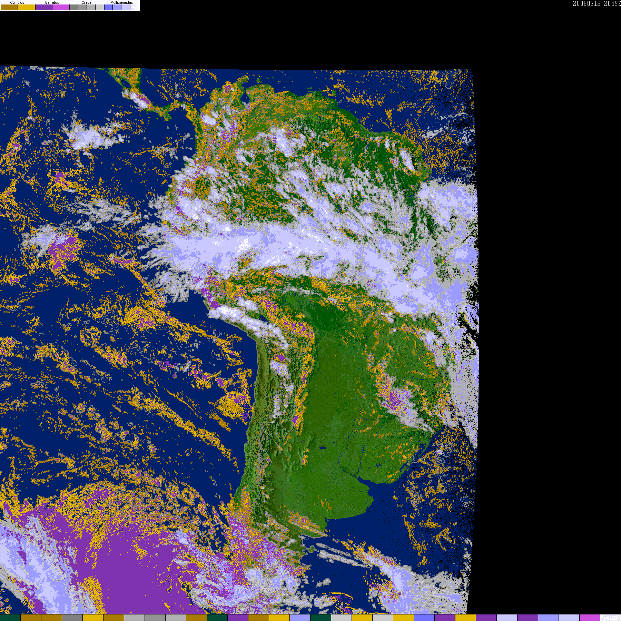Choose the lightest gray Cirros legend swatch
Screen dimensions: 621x621
(x=100, y=7)
